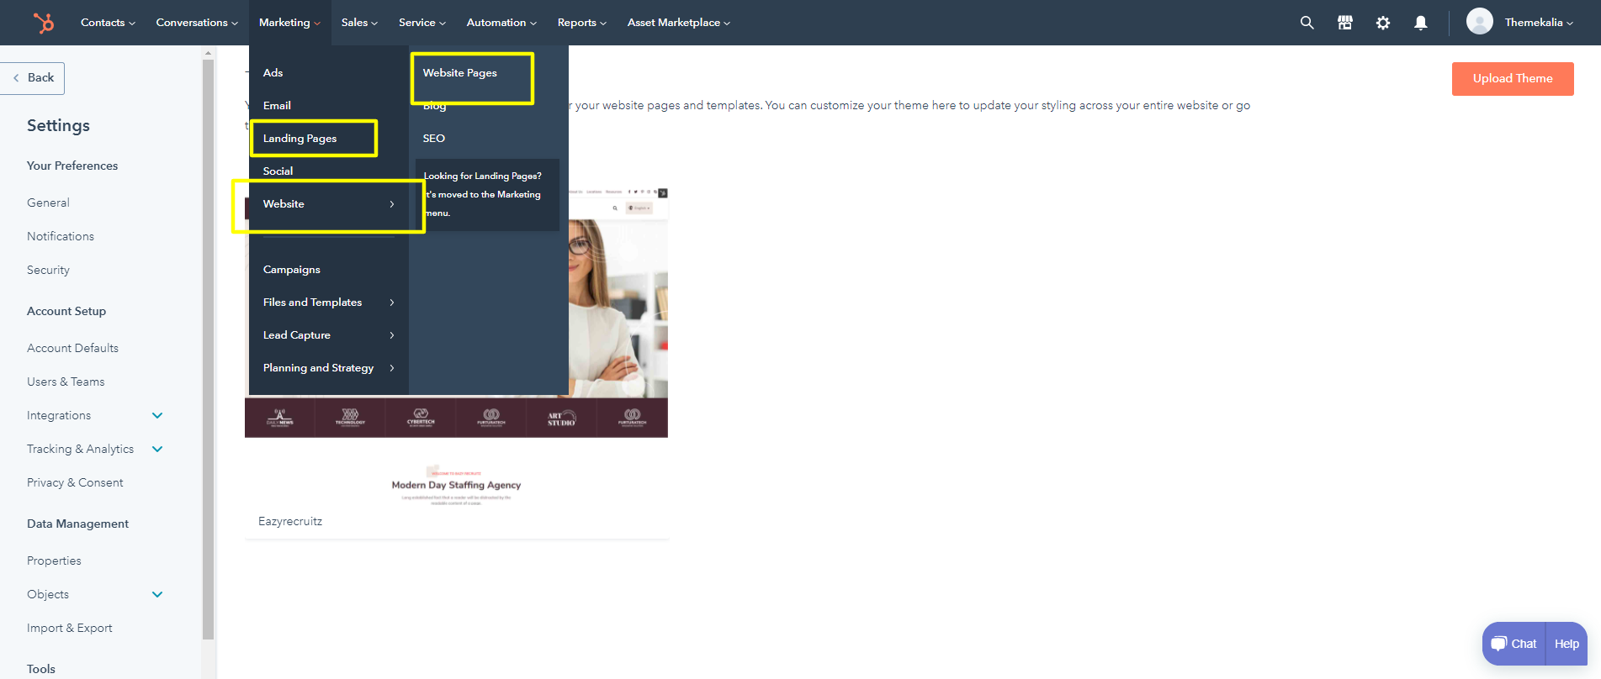Click the user avatar icon

tap(1479, 22)
